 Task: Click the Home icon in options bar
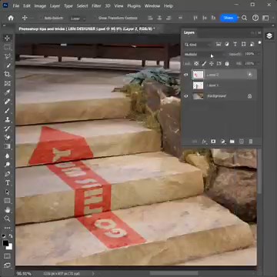pos(11,18)
